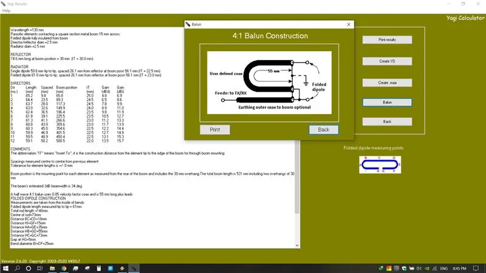
Task: Open taskbar Search
Action: point(17,268)
